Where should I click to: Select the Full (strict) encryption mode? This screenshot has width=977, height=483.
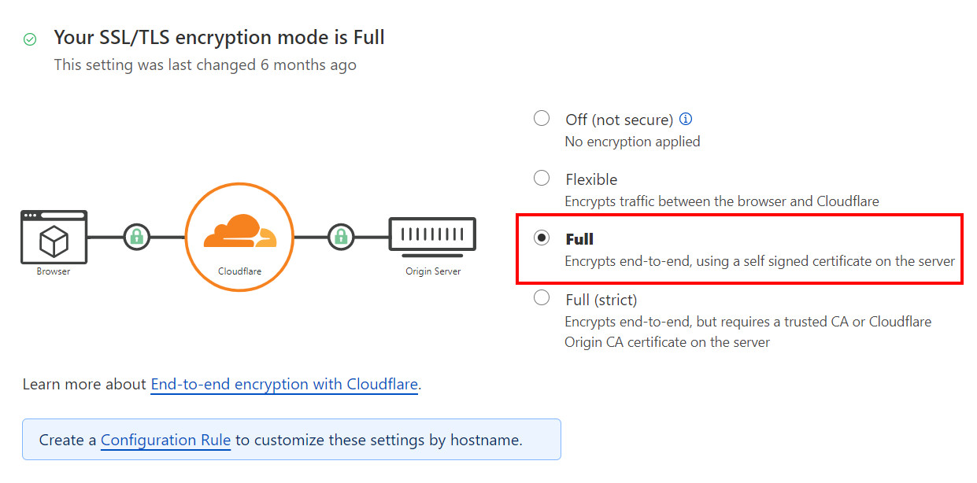pos(541,297)
